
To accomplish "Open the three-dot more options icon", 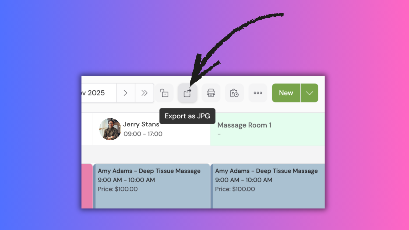I will (258, 93).
